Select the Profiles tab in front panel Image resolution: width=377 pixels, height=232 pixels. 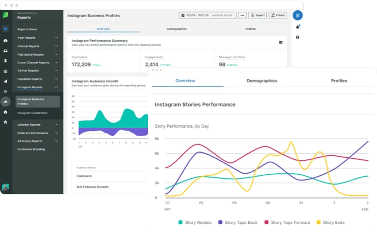339,81
